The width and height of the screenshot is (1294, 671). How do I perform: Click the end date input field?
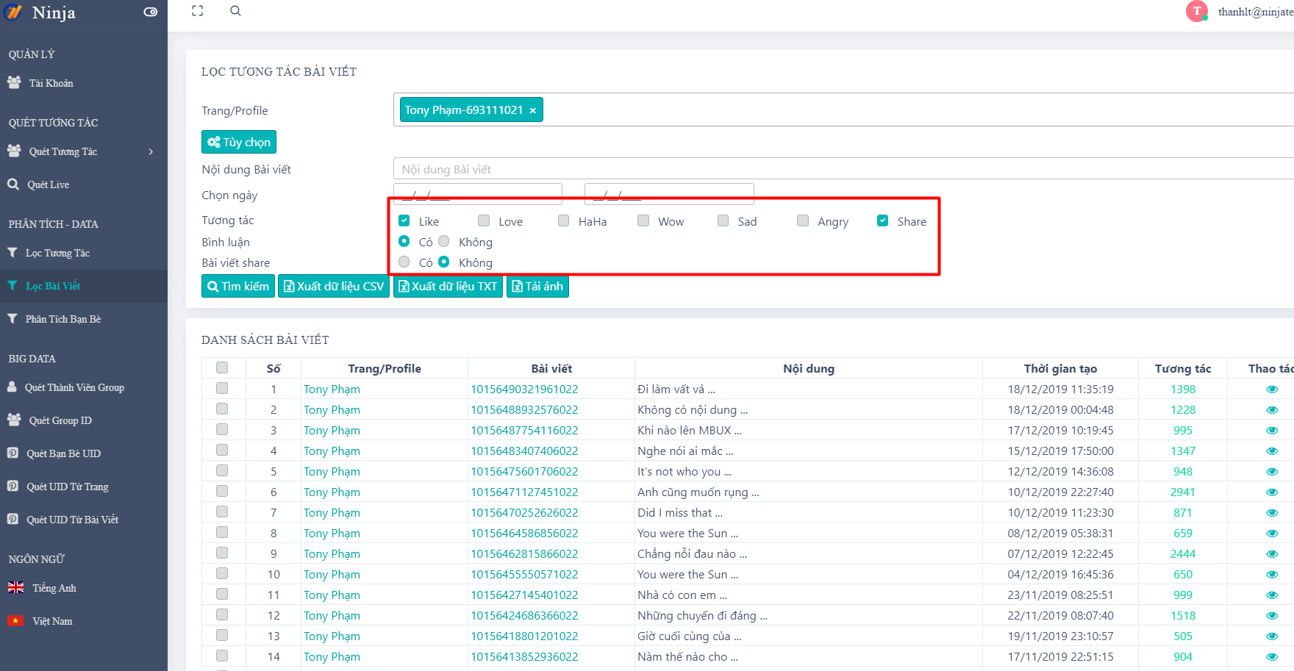[669, 193]
